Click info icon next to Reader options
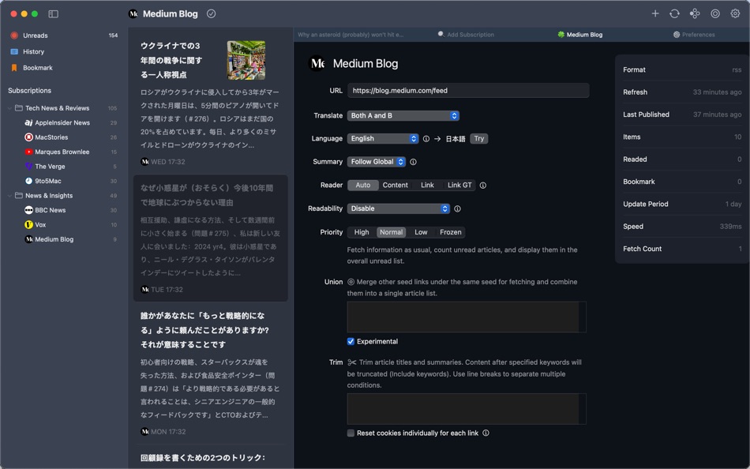The image size is (750, 469). click(x=483, y=186)
